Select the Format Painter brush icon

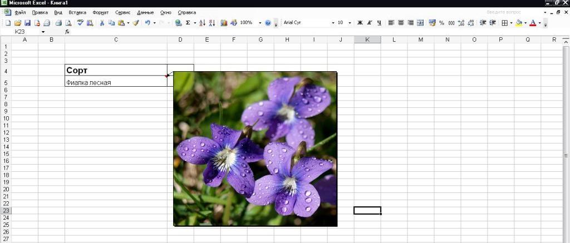(x=135, y=23)
